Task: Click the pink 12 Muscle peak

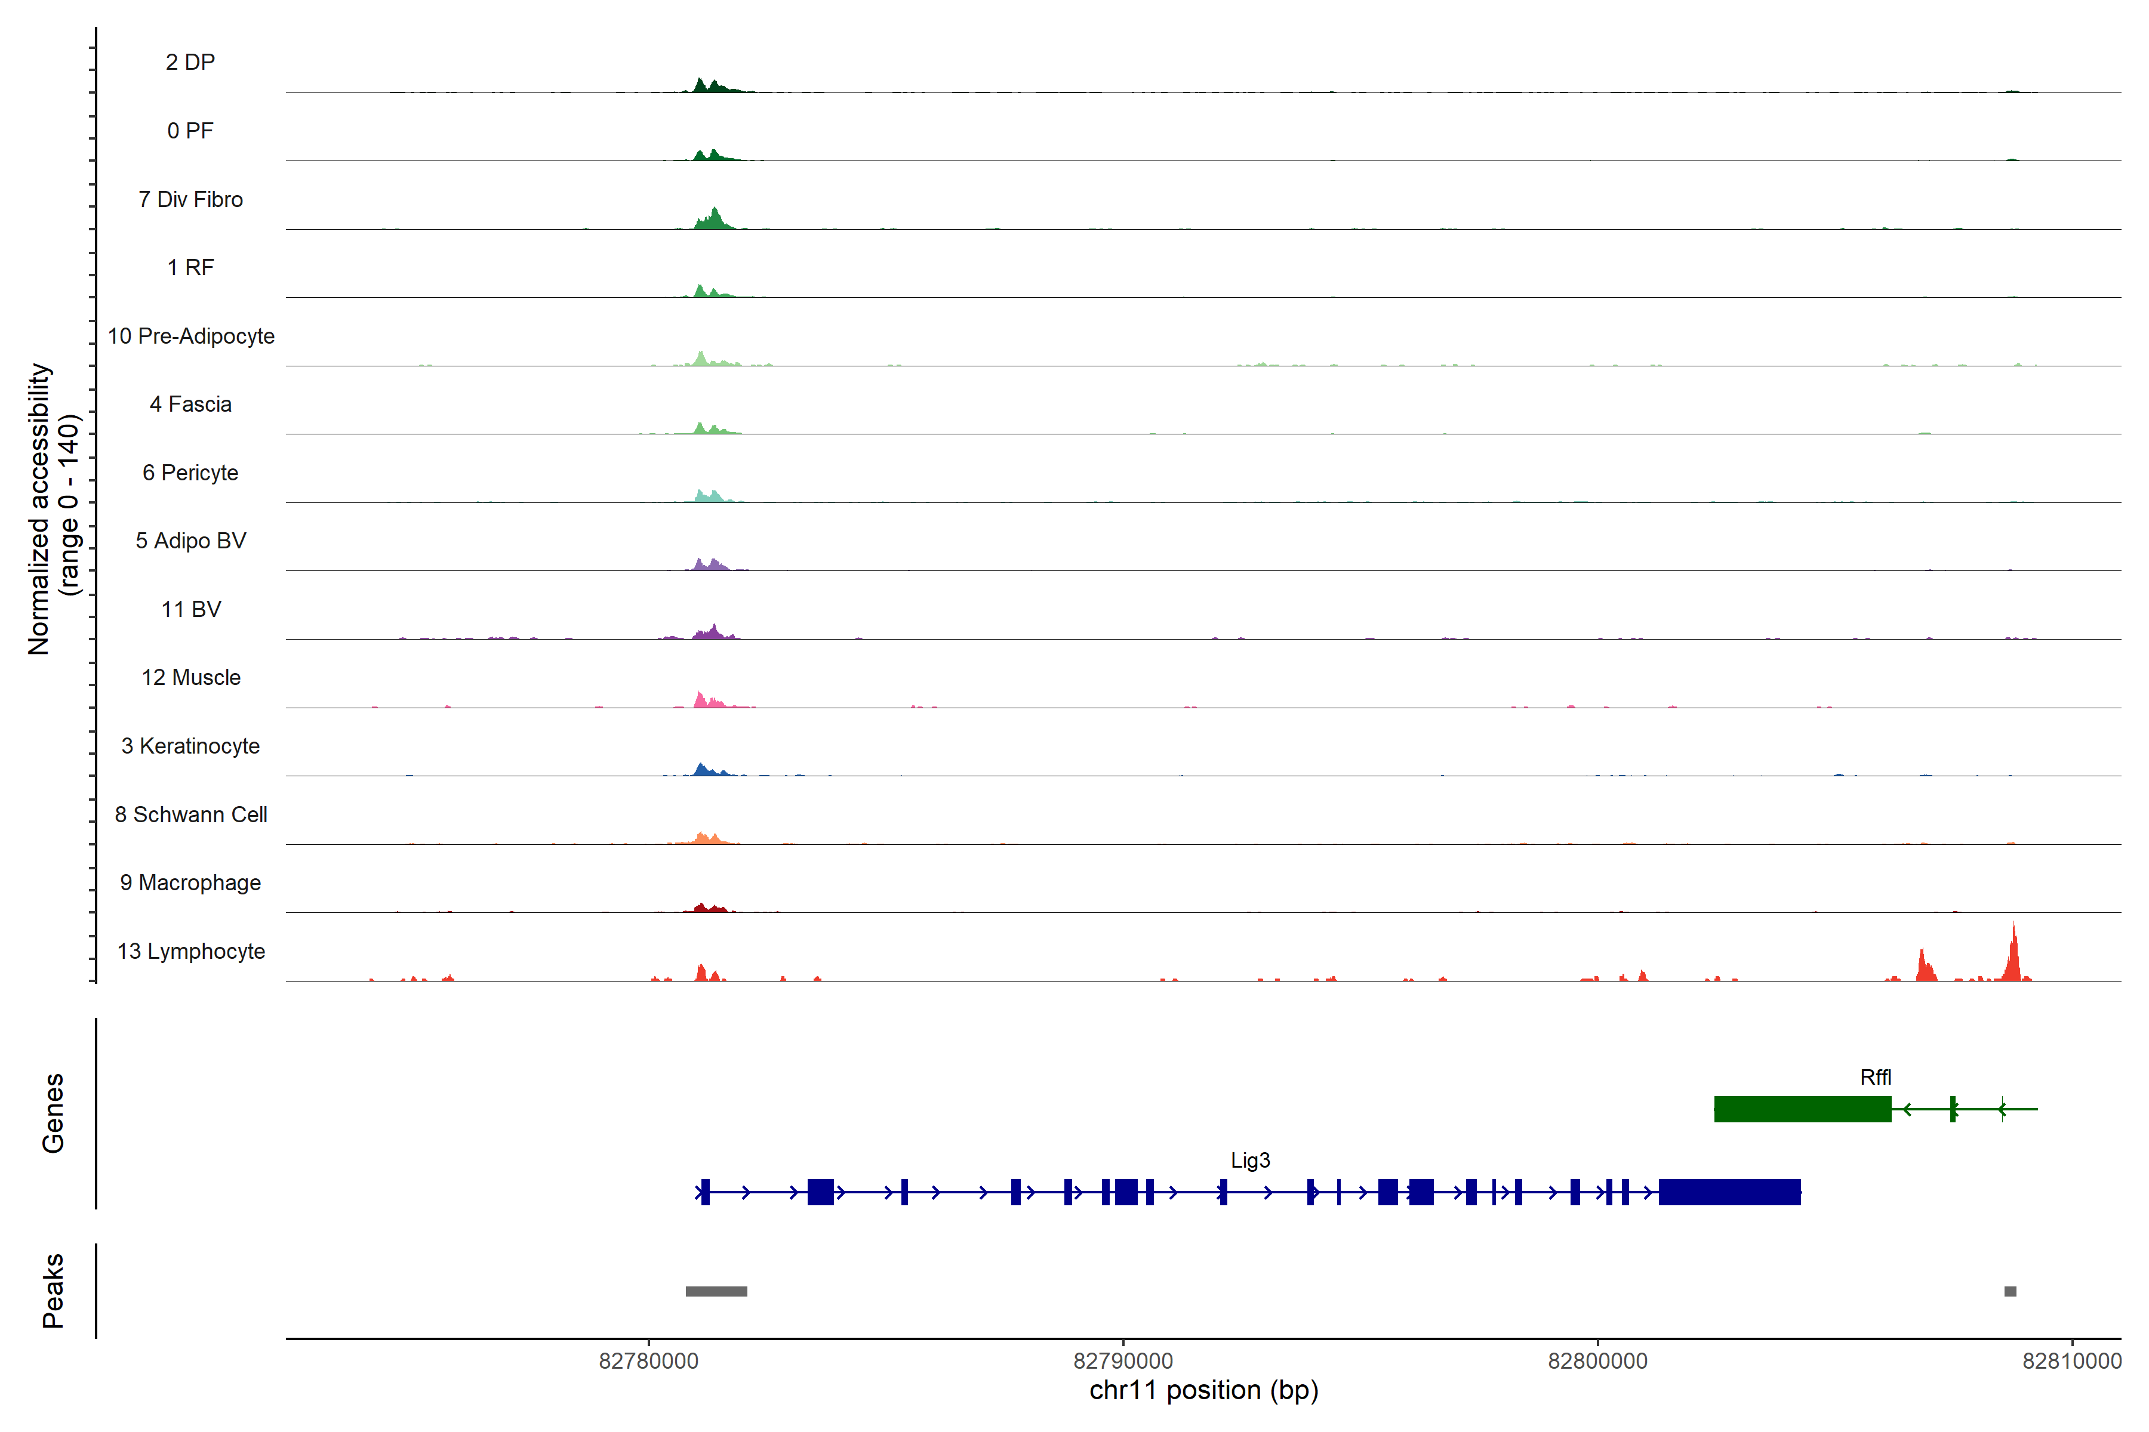Action: [x=701, y=699]
